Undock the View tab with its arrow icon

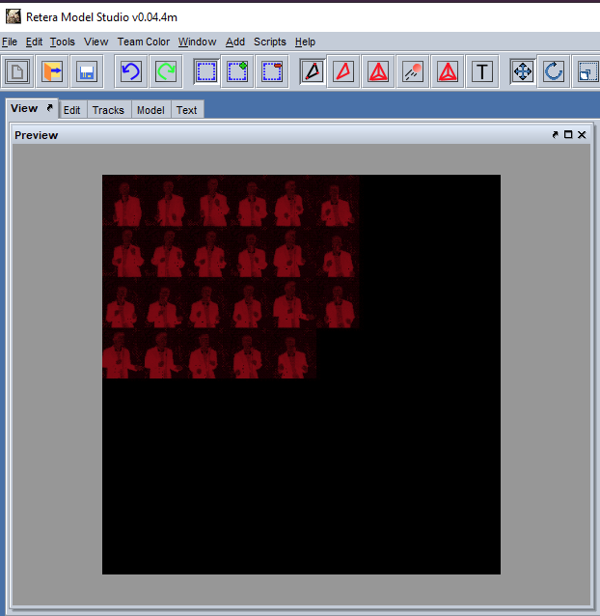click(49, 107)
